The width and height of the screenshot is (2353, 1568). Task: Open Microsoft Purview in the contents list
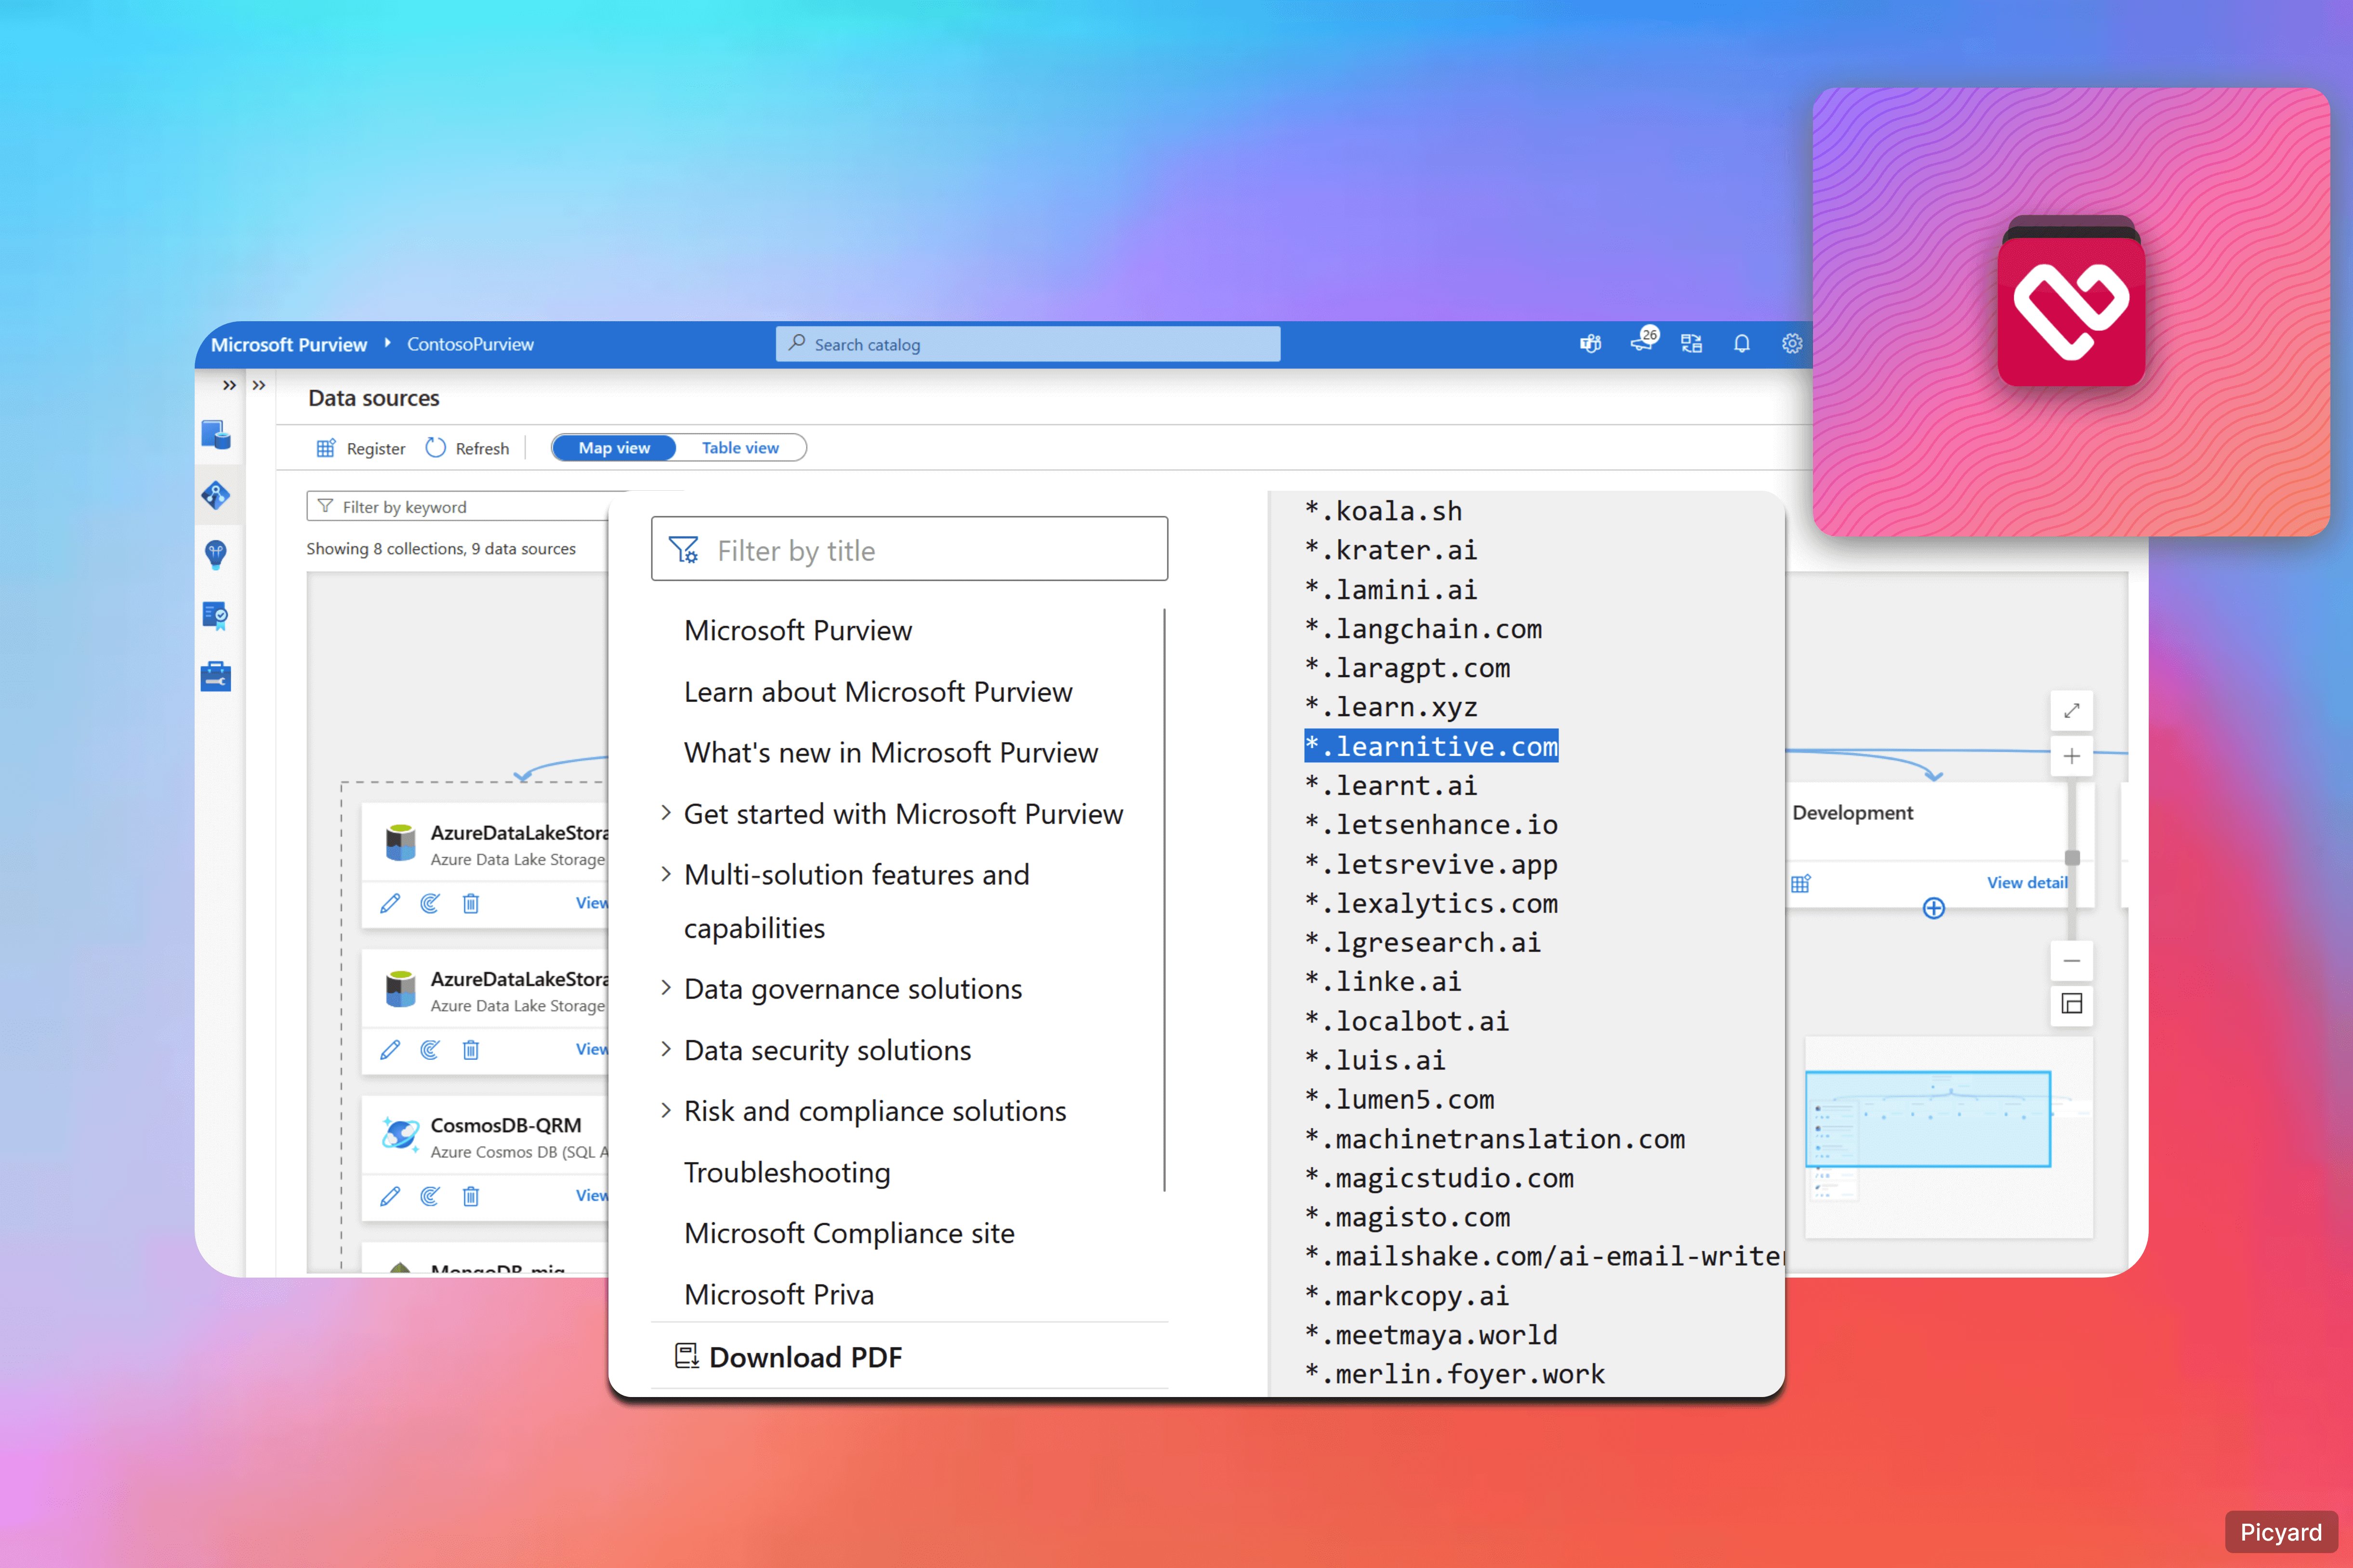coord(797,630)
